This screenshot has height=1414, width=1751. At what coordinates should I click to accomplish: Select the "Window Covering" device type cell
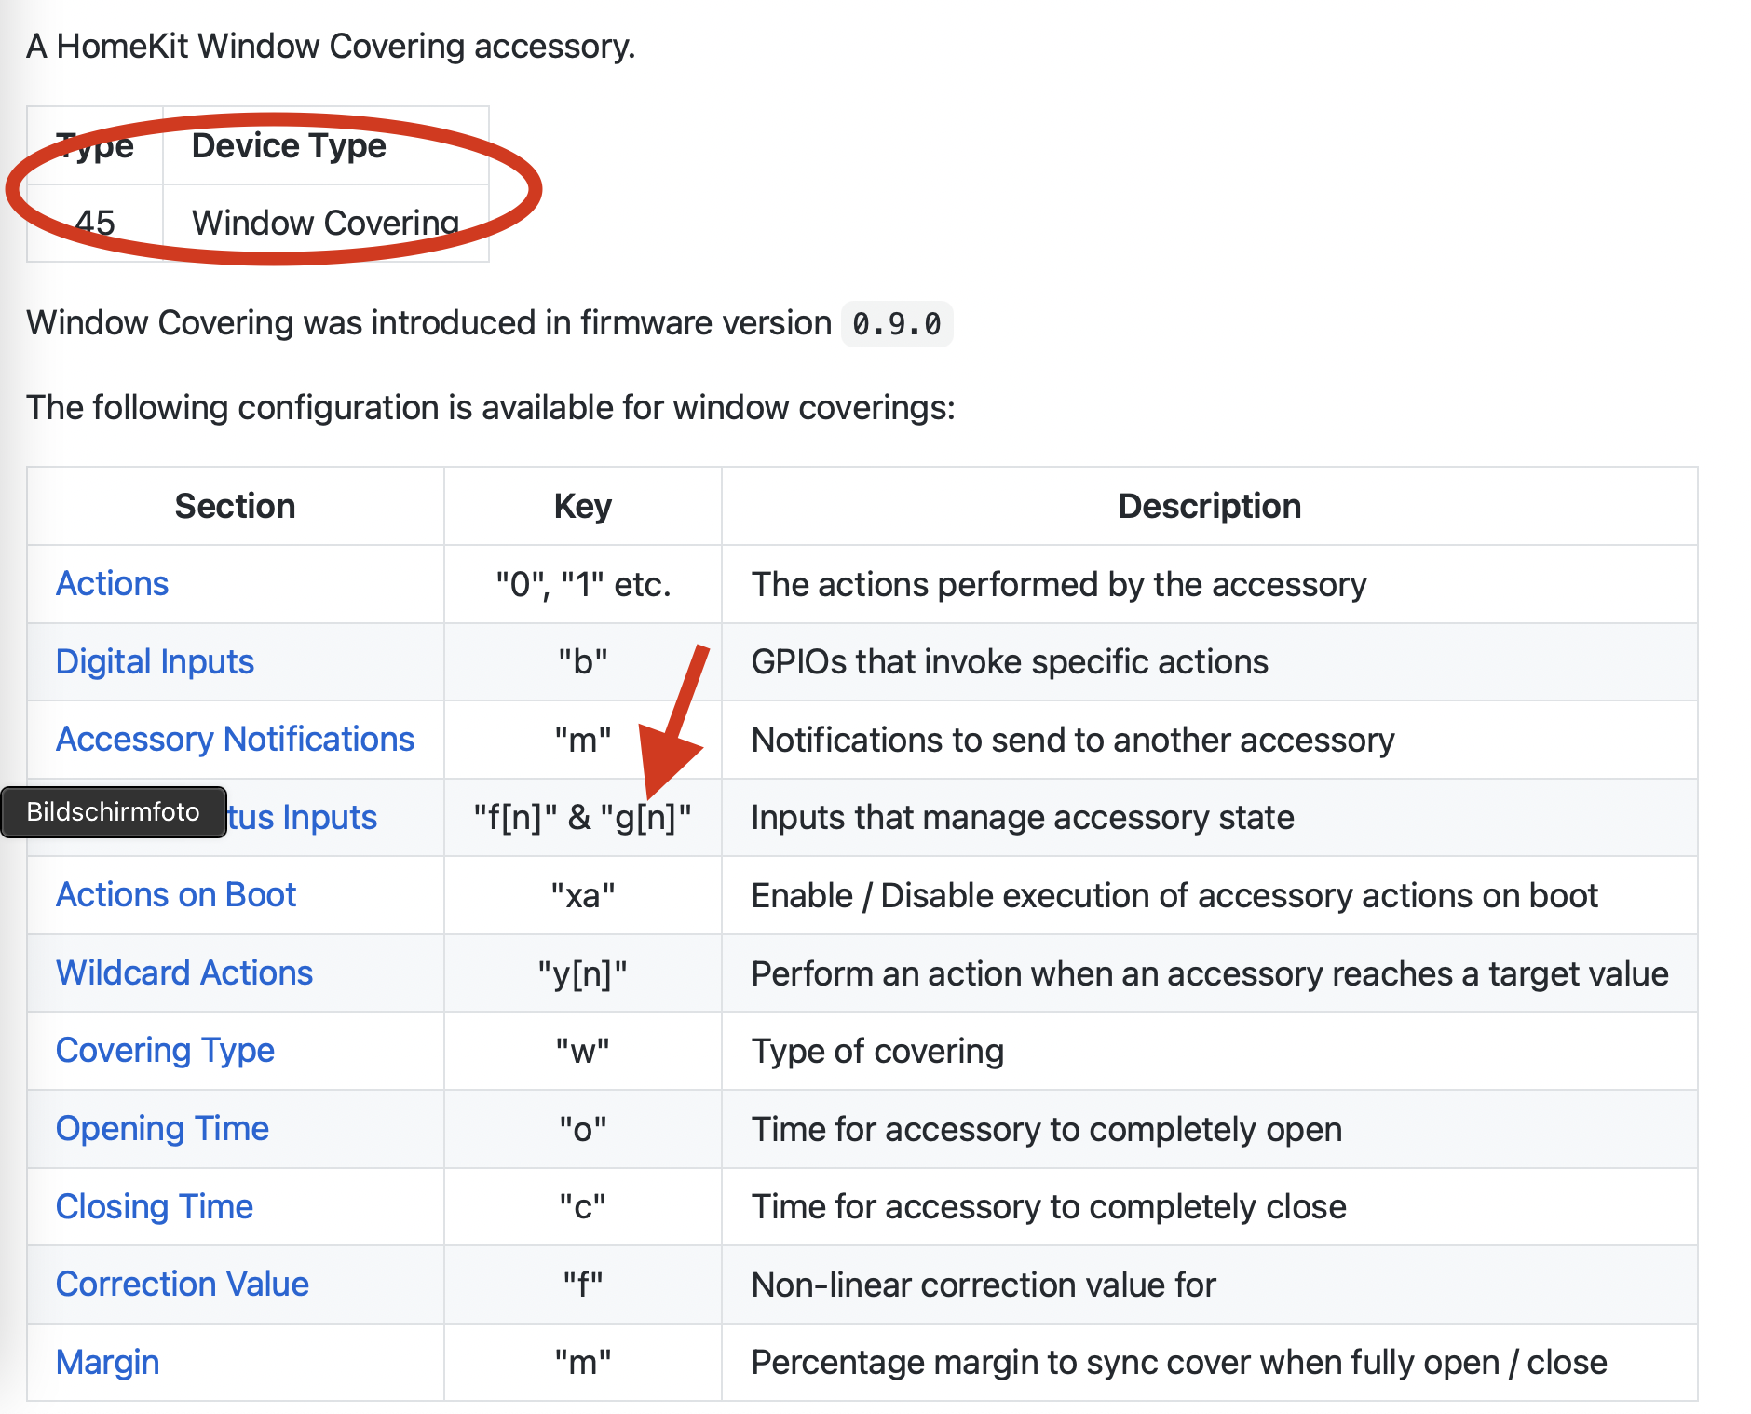tap(325, 224)
